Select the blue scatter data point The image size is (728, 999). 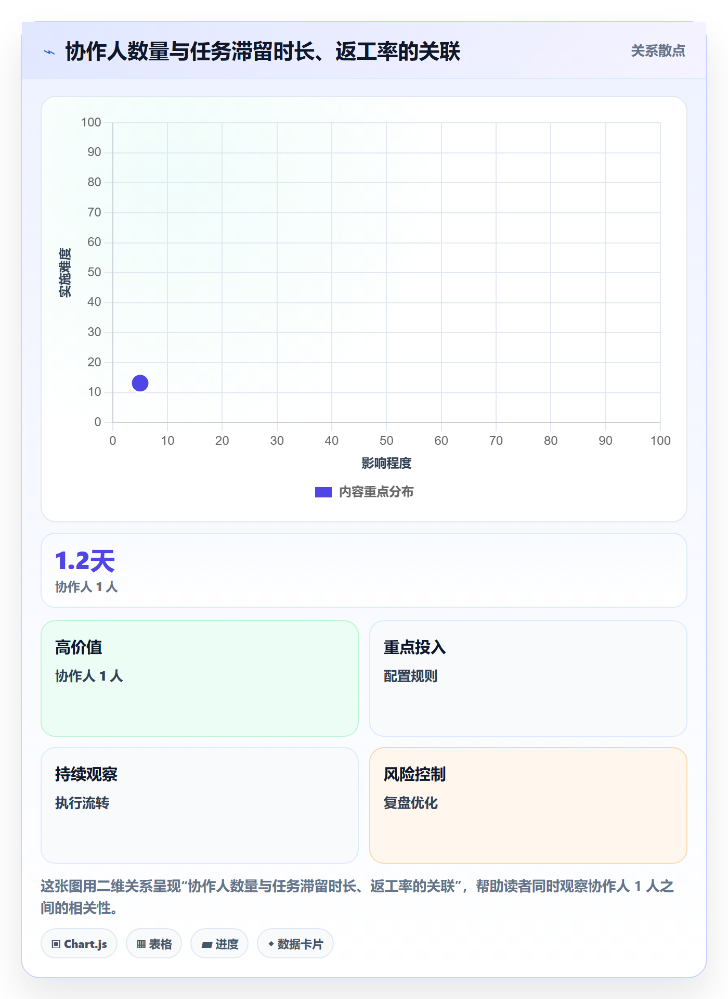(x=140, y=383)
